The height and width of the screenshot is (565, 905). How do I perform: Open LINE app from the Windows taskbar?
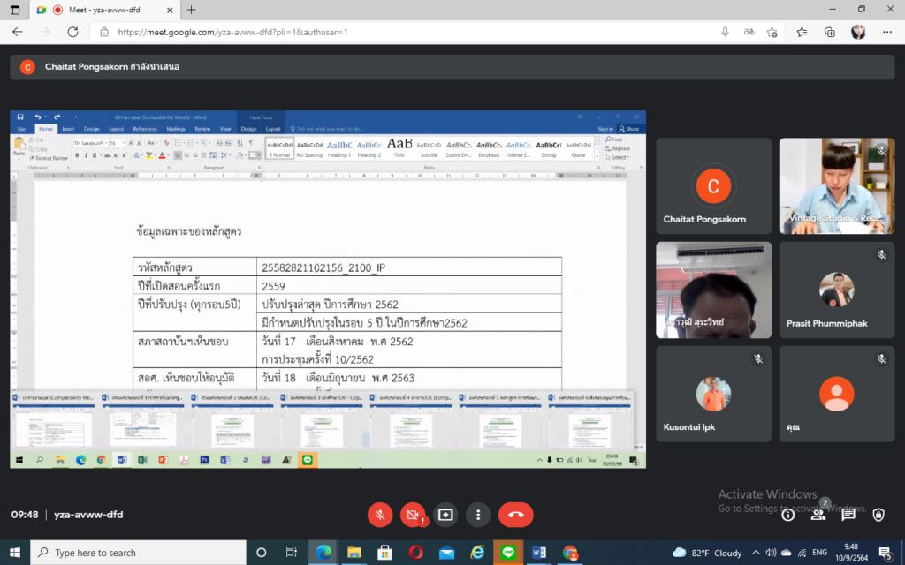coord(507,553)
